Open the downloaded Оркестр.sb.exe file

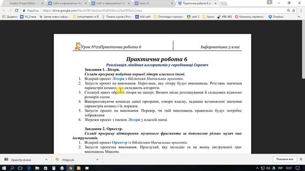(x=20, y=160)
